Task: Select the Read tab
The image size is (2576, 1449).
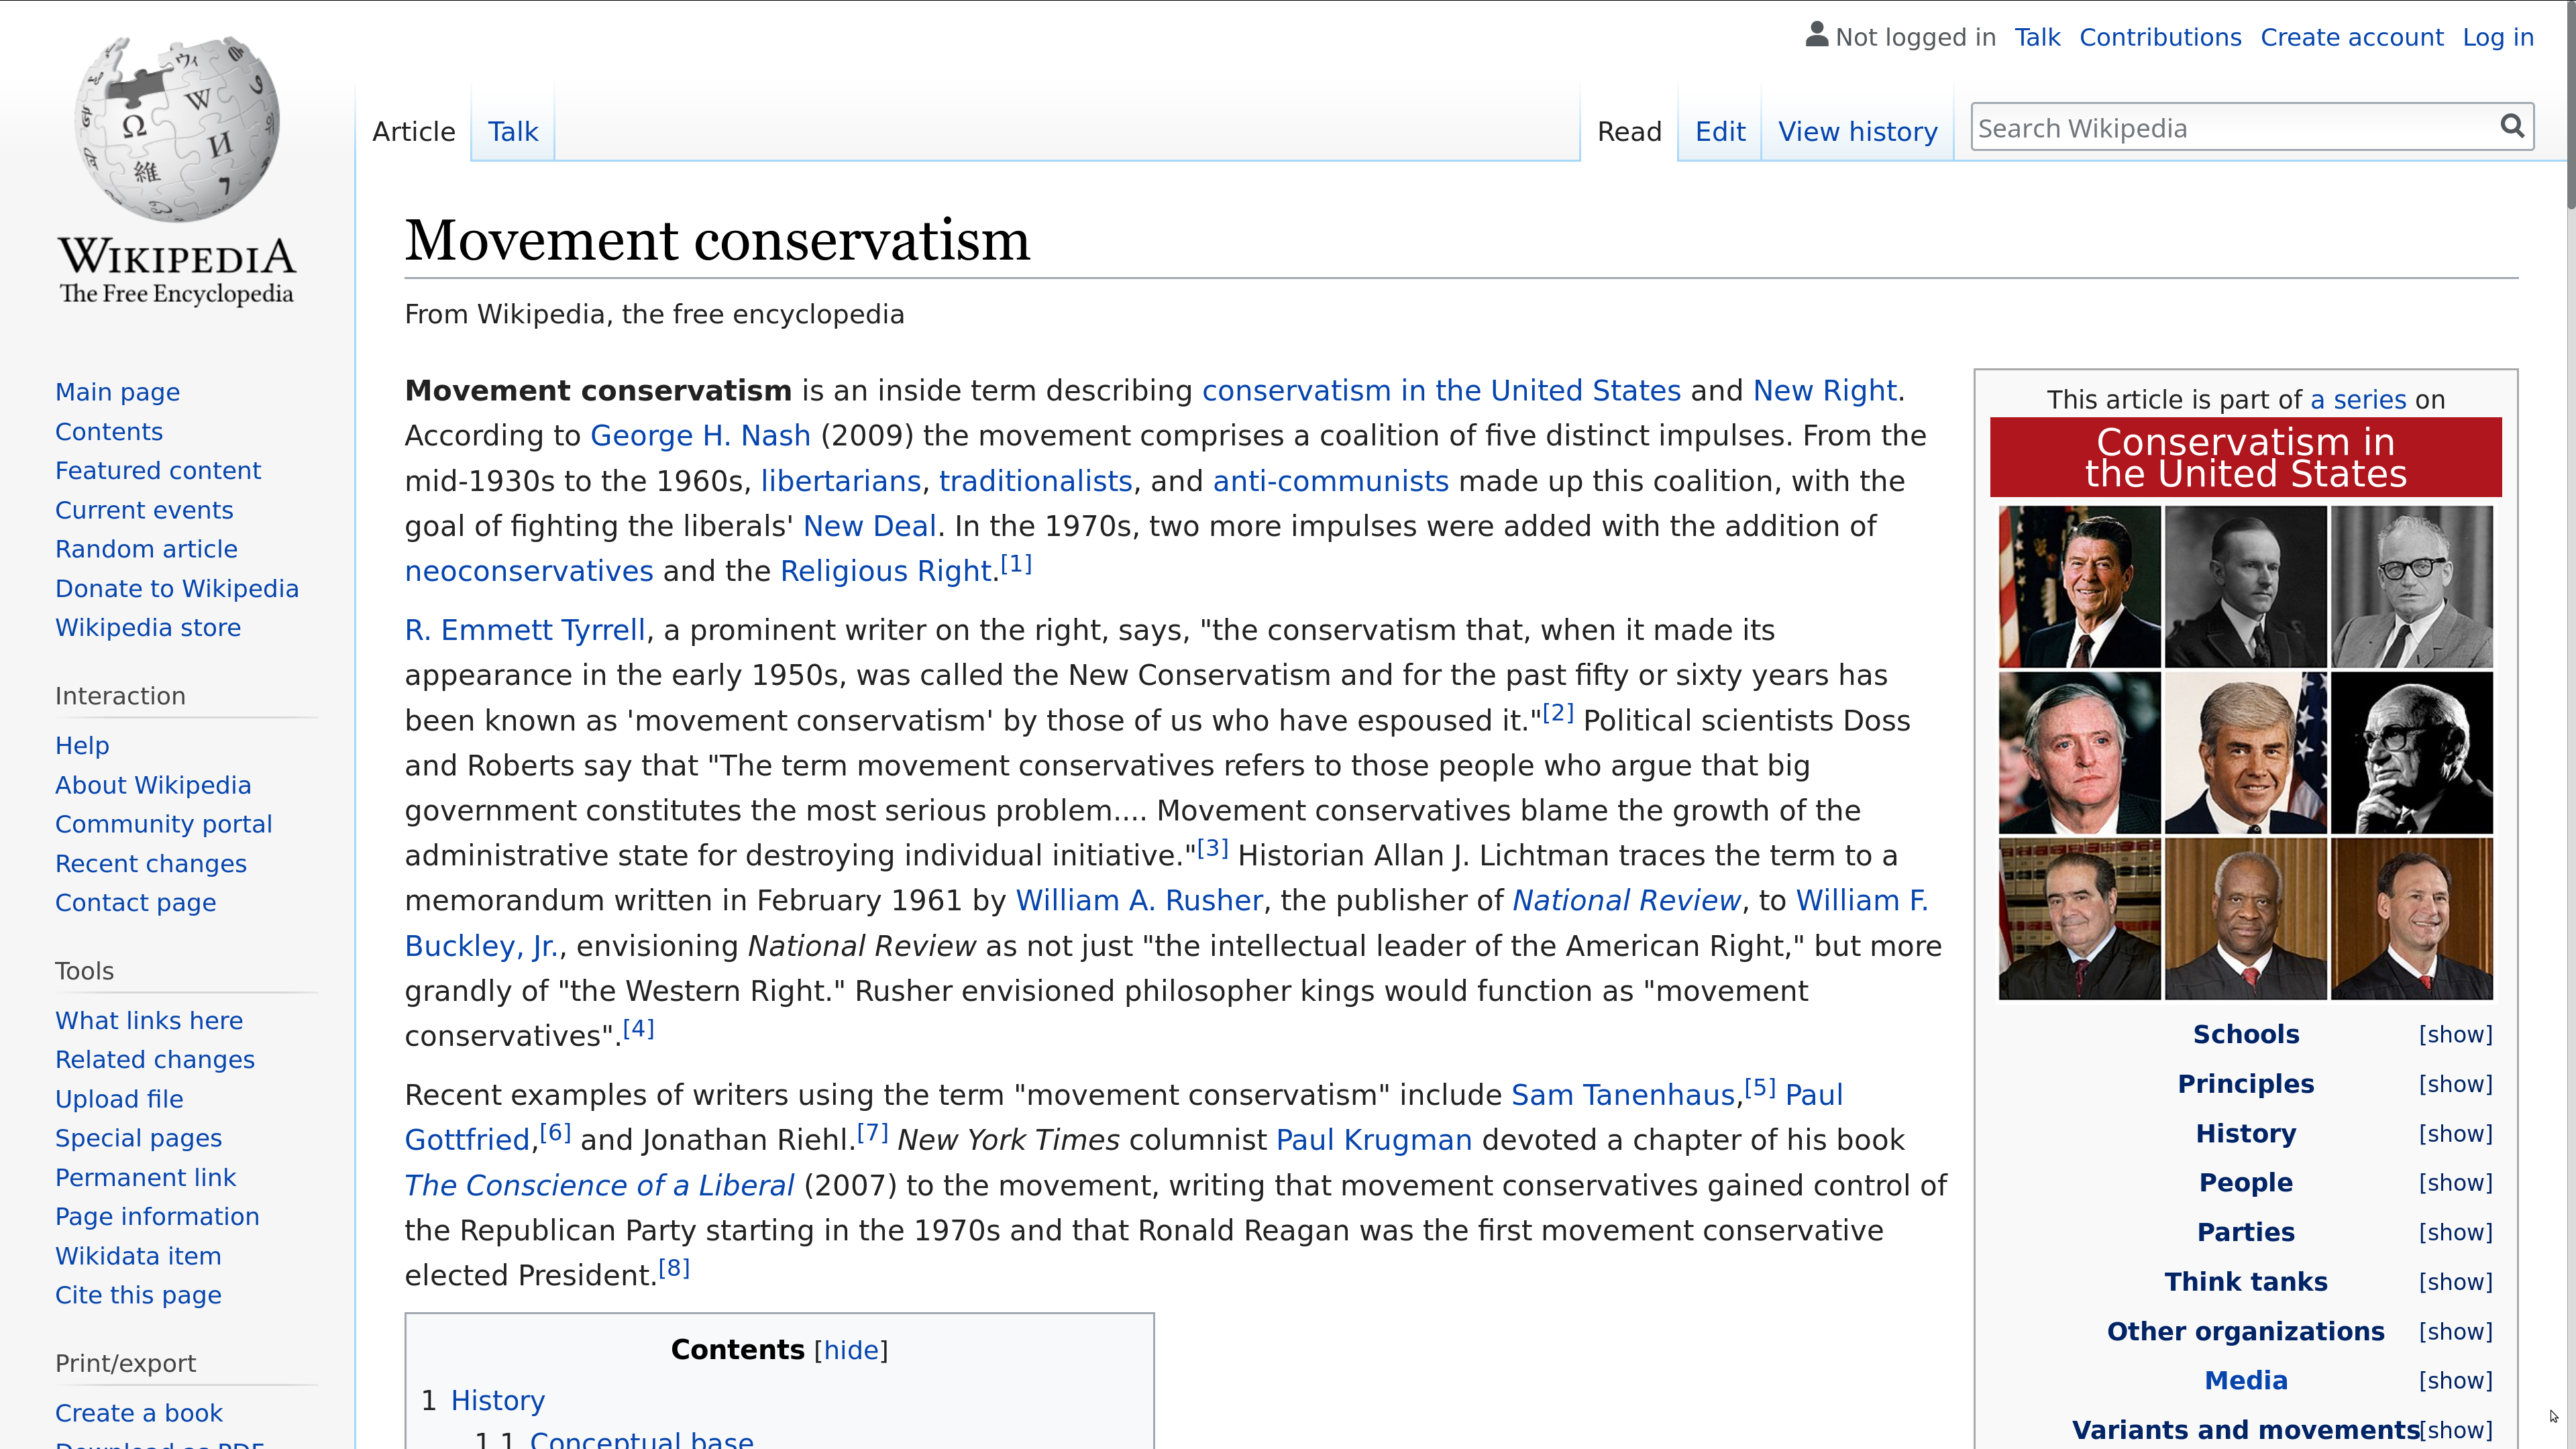Action: (x=1629, y=132)
